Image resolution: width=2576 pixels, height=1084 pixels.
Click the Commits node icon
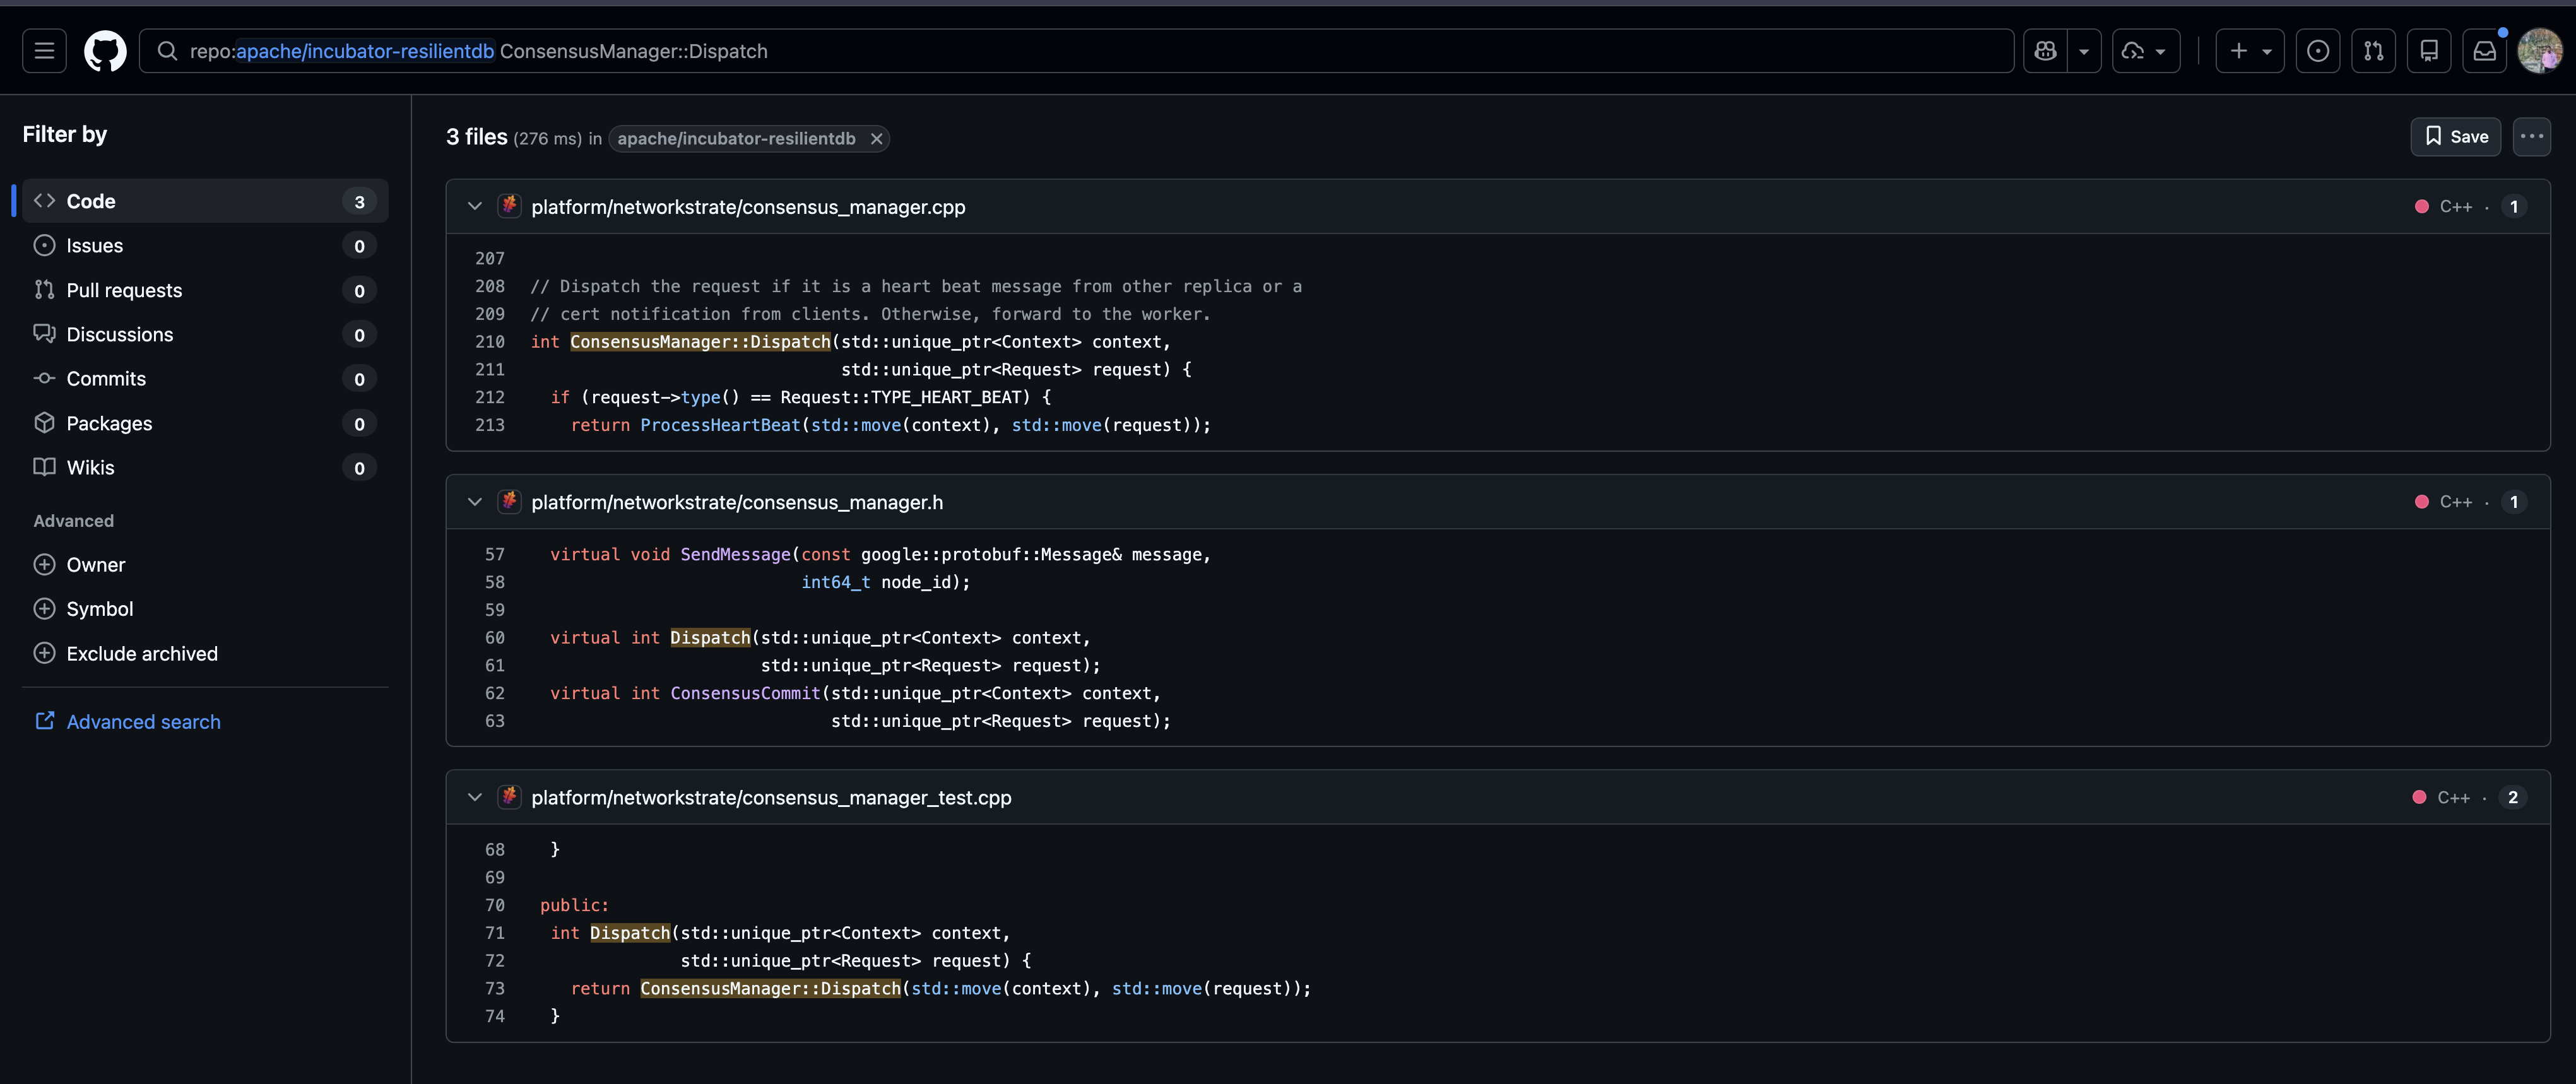44,378
